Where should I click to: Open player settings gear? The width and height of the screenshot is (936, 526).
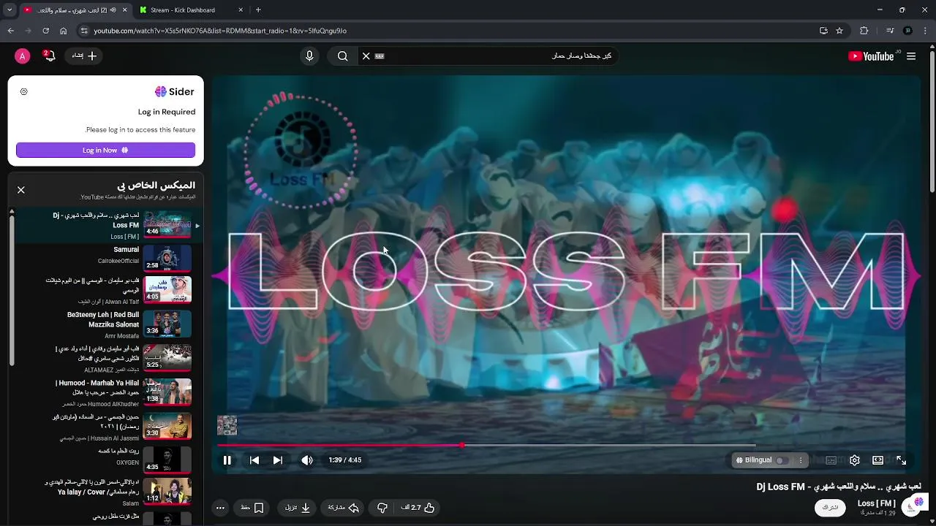click(854, 460)
